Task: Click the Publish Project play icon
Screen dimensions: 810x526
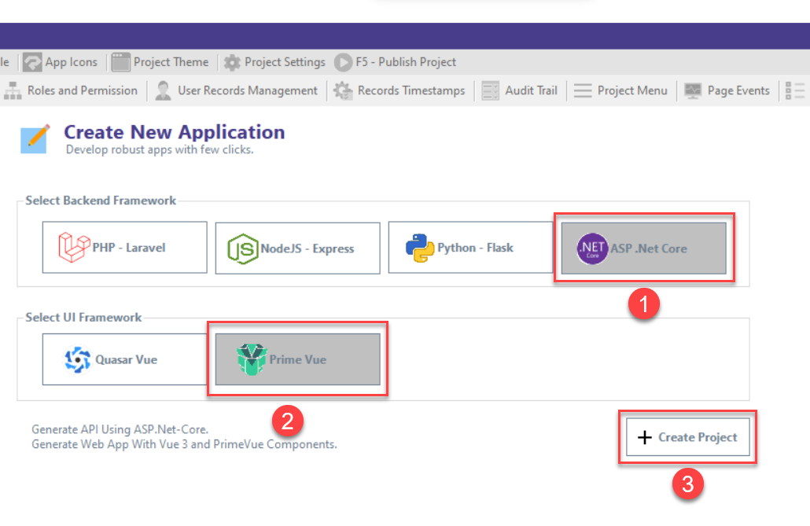Action: 343,63
